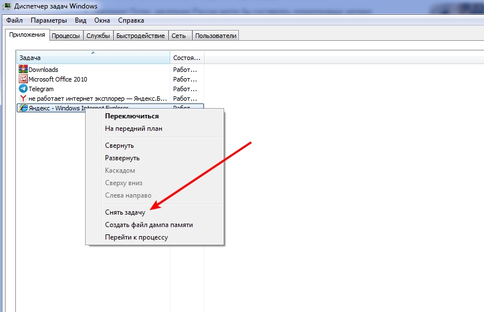484x312 pixels.
Task: Click the Downloads WinRAR icon
Action: click(x=23, y=69)
